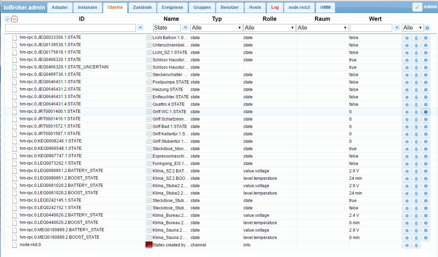Viewport: 438px width, 257px height.
Task: Switch to the Adapter tab
Action: coord(60,7)
